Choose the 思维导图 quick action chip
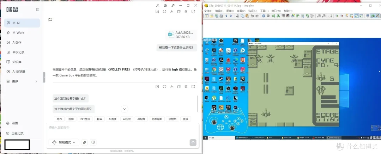The width and height of the screenshot is (381, 154). click(x=157, y=119)
